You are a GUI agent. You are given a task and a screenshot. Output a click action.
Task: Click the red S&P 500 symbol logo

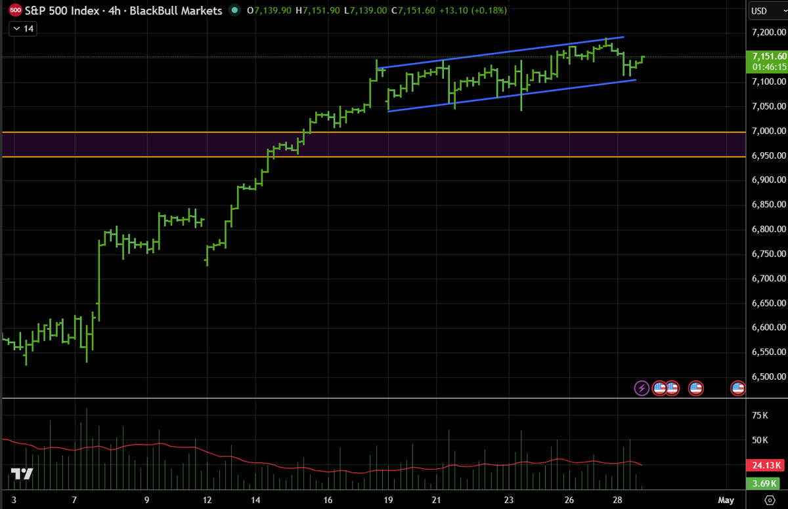16,10
